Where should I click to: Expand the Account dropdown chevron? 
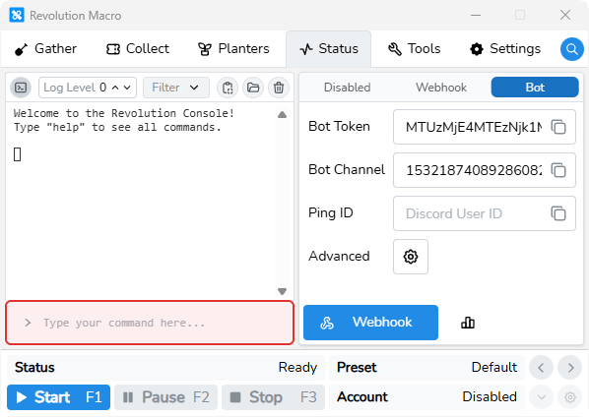tap(542, 396)
